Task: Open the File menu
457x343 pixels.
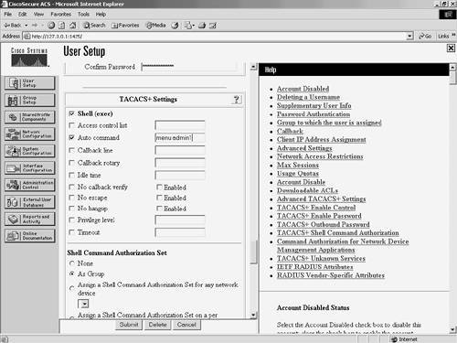Action: (x=8, y=14)
